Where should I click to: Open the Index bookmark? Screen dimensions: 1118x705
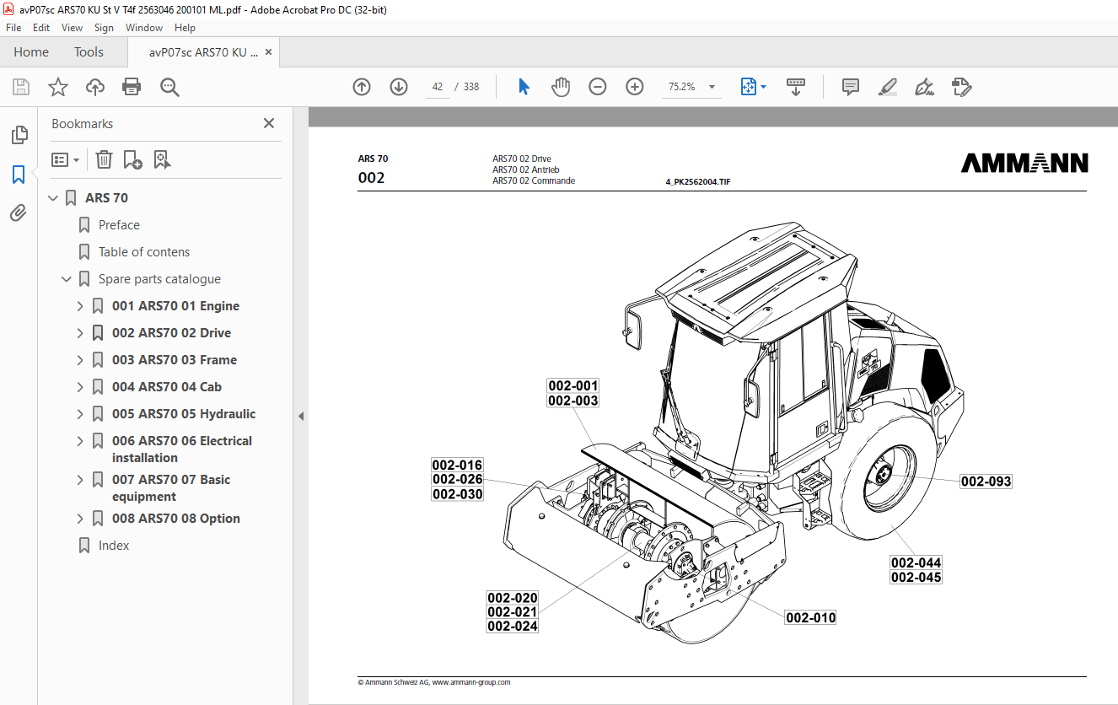(114, 546)
